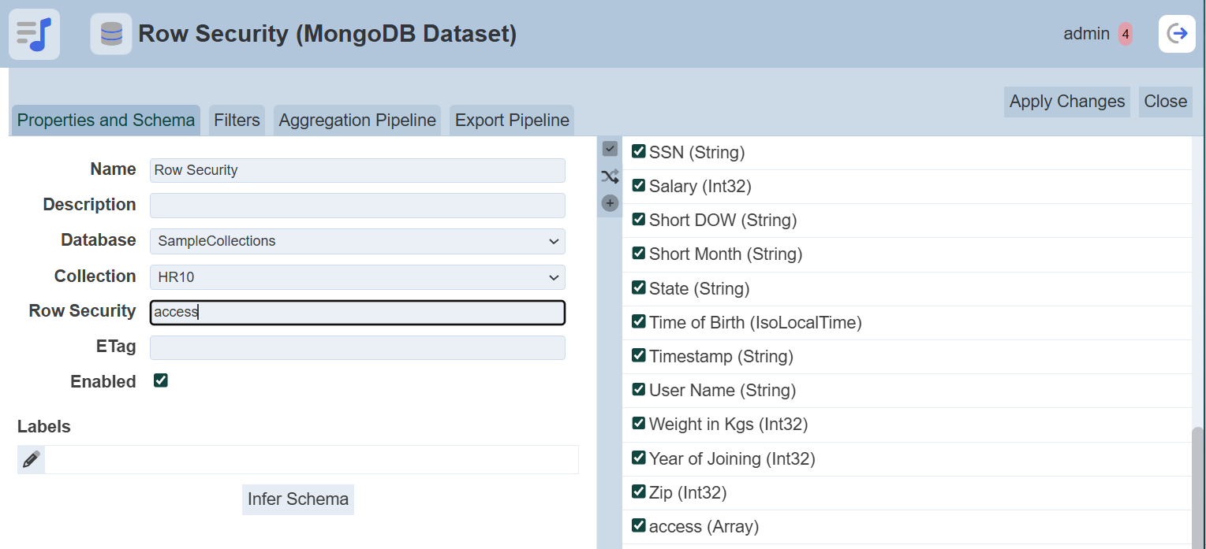
Task: Go to the Export Pipeline tab
Action: [512, 121]
